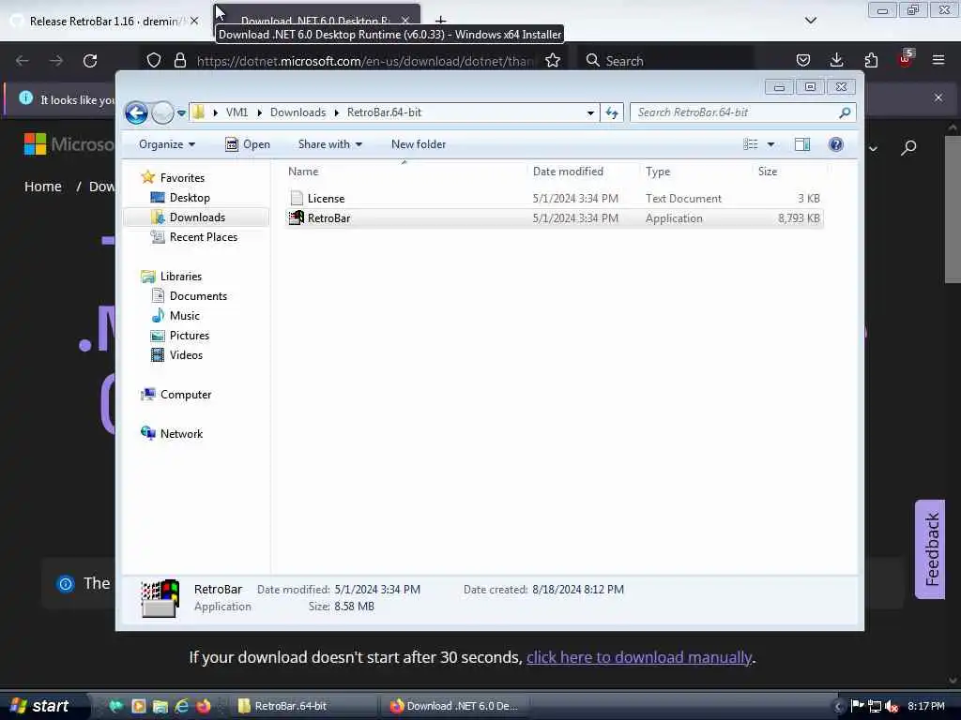Open the Firefox hamburger menu

pyautogui.click(x=938, y=61)
